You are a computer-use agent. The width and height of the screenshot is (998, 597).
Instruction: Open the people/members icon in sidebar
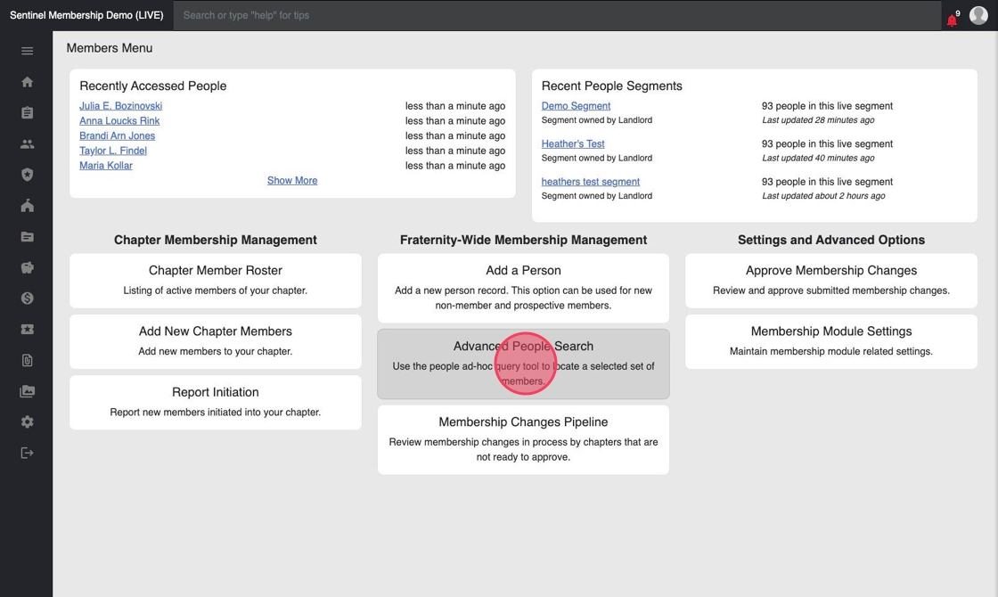click(27, 144)
